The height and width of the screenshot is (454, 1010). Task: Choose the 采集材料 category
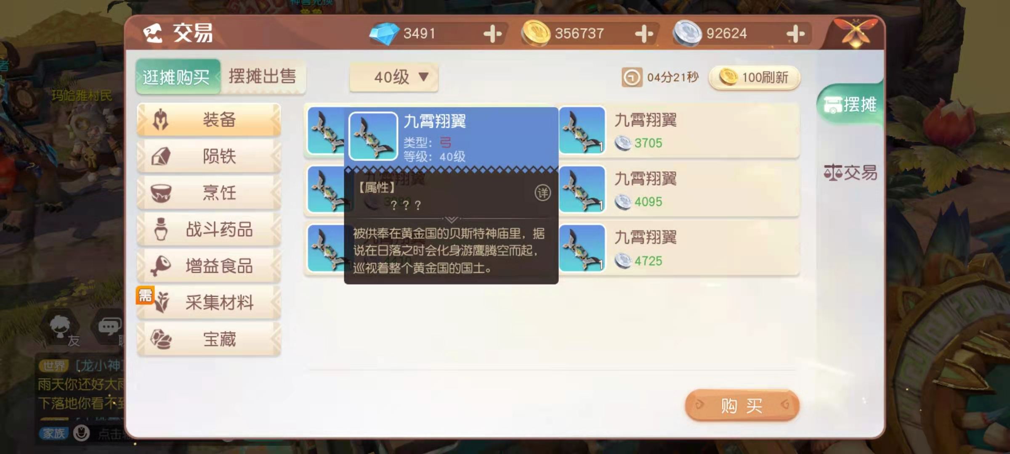pyautogui.click(x=209, y=303)
